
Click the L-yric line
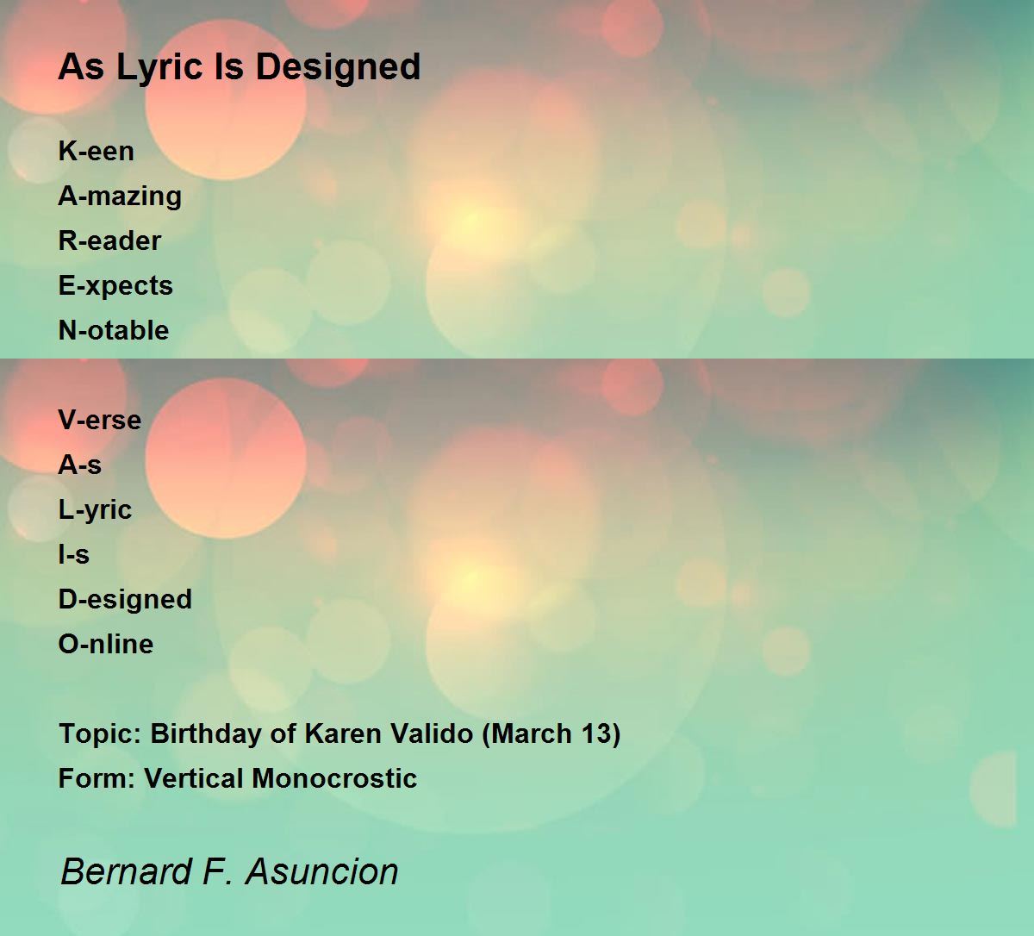click(95, 510)
